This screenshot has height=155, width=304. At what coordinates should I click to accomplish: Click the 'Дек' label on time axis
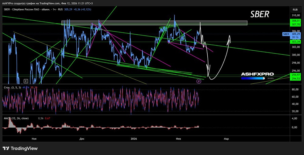click(x=82, y=139)
